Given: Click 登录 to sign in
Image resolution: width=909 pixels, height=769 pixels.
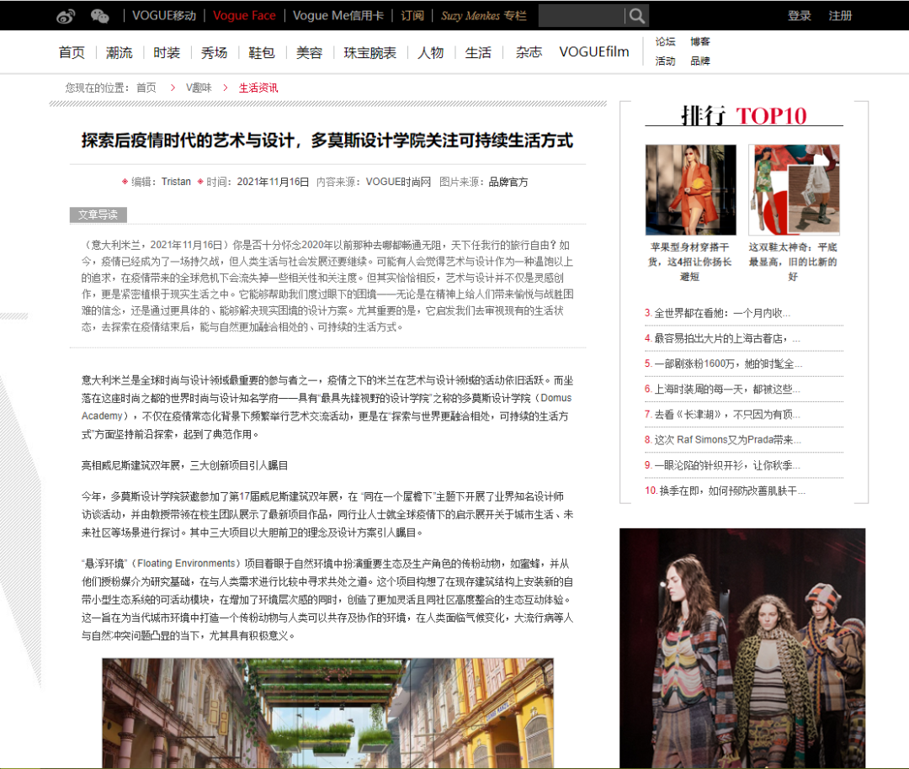Looking at the screenshot, I should pyautogui.click(x=799, y=15).
